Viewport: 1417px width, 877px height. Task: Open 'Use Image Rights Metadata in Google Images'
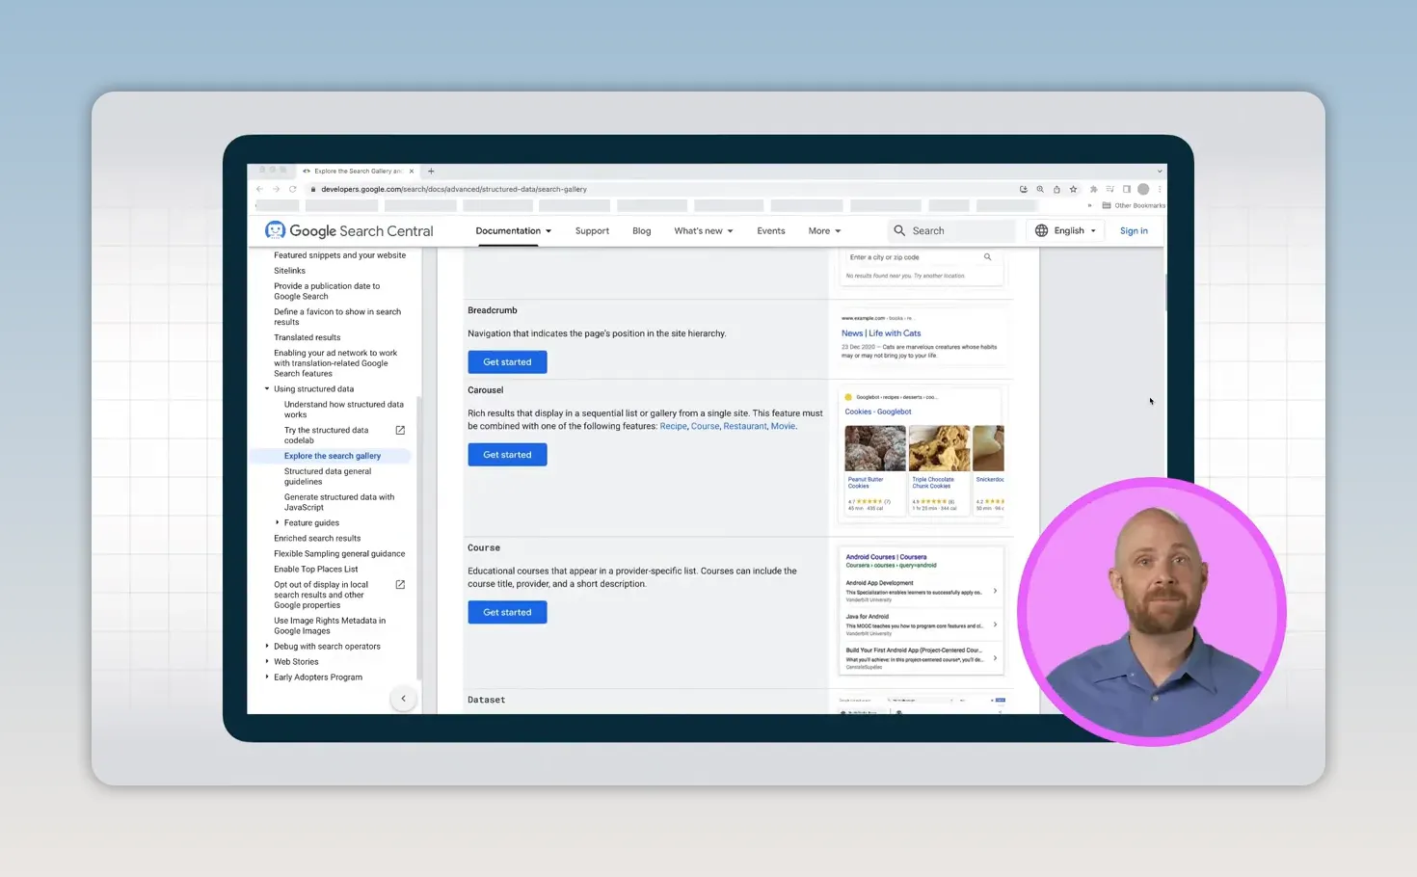[330, 625]
